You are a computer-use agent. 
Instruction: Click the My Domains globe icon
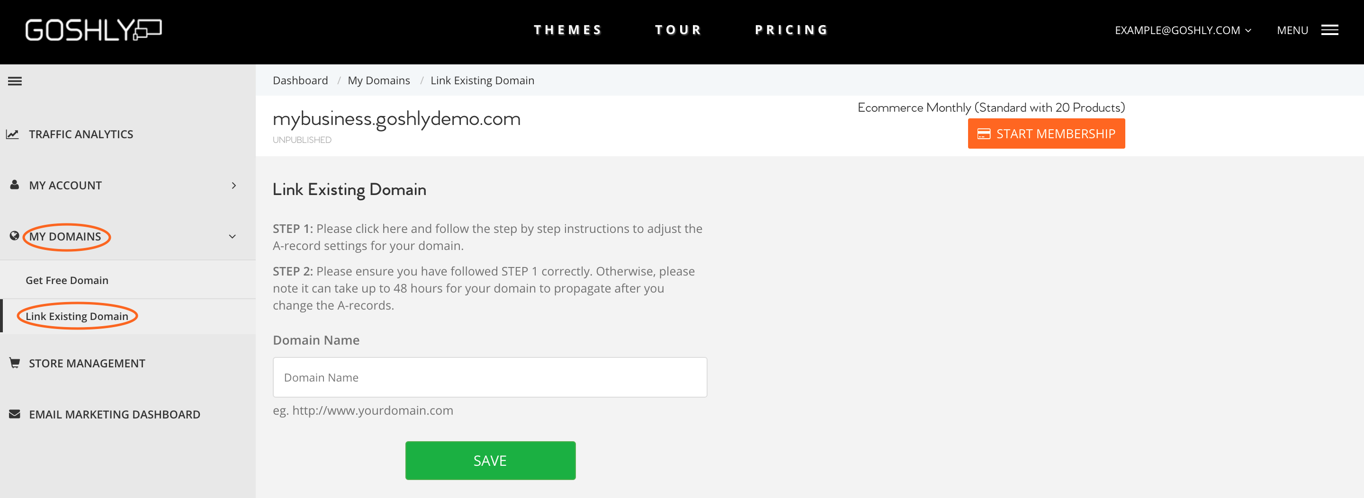14,236
